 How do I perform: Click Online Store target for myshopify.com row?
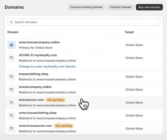pyautogui.click(x=134, y=58)
